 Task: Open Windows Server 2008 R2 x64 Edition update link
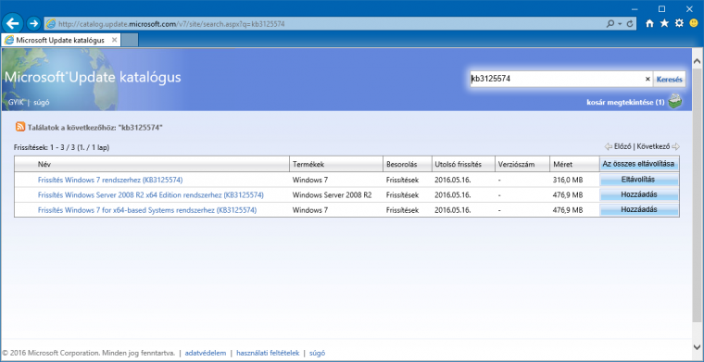(150, 194)
